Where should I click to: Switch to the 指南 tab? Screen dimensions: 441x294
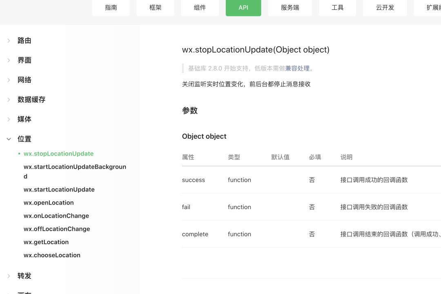pyautogui.click(x=111, y=8)
